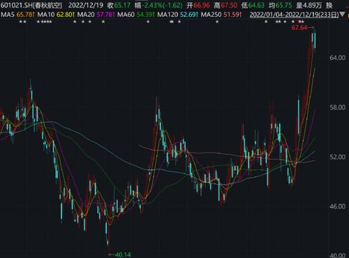Click the 52.00 price axis label
This screenshot has height=258, width=349.
[x=337, y=157]
